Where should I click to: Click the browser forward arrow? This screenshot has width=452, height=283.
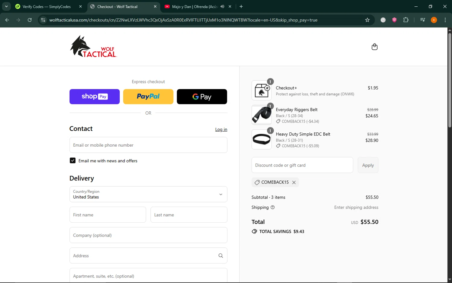(18, 20)
